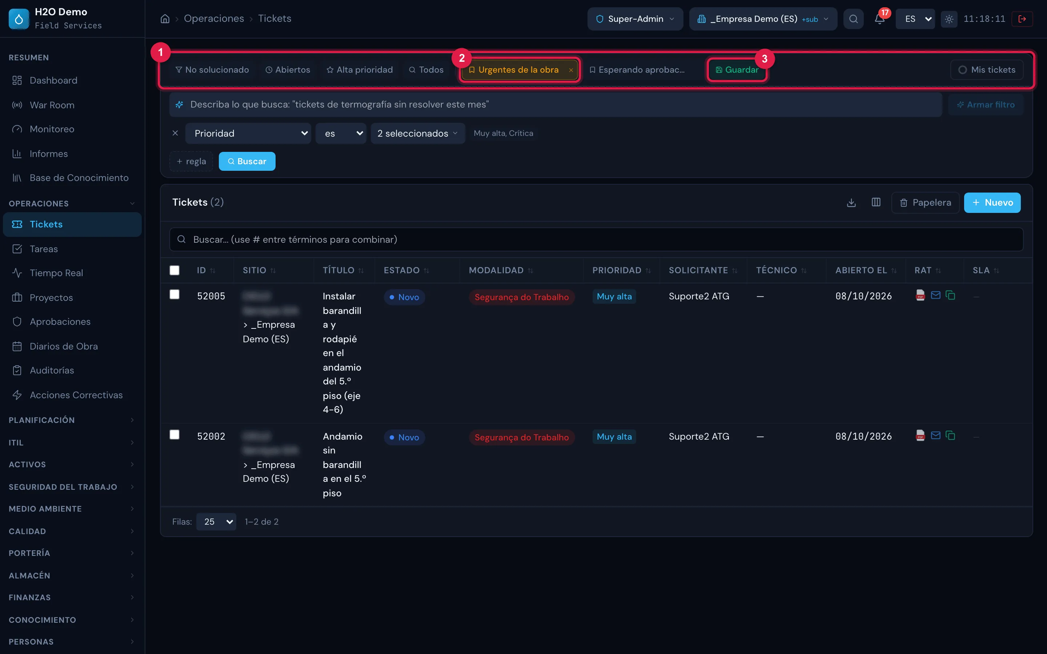Open the global search icon in header

click(x=853, y=19)
